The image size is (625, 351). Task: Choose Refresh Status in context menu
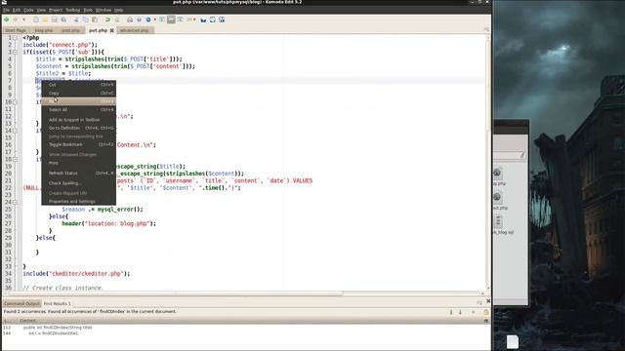[78, 174]
